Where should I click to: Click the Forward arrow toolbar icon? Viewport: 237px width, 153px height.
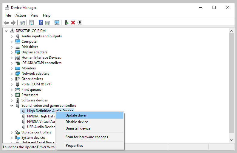[x=13, y=23]
